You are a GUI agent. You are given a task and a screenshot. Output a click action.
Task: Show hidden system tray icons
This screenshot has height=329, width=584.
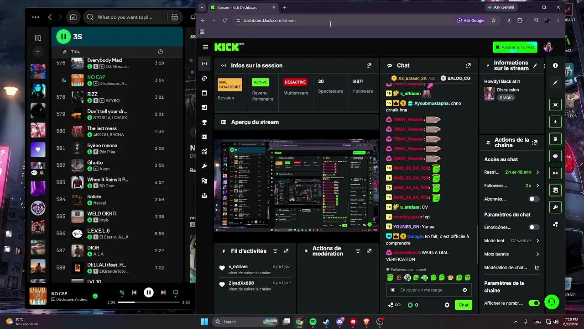516,322
